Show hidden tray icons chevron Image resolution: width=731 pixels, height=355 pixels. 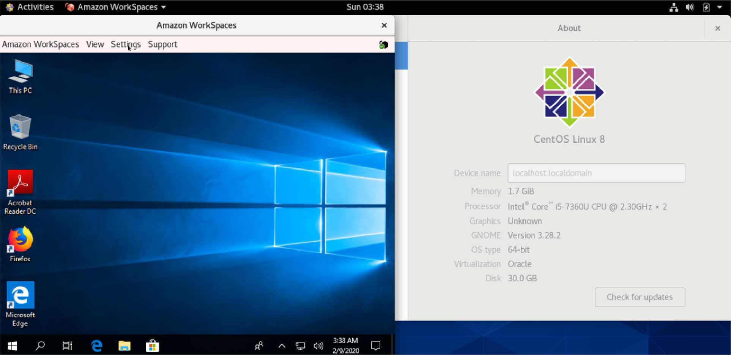click(282, 346)
